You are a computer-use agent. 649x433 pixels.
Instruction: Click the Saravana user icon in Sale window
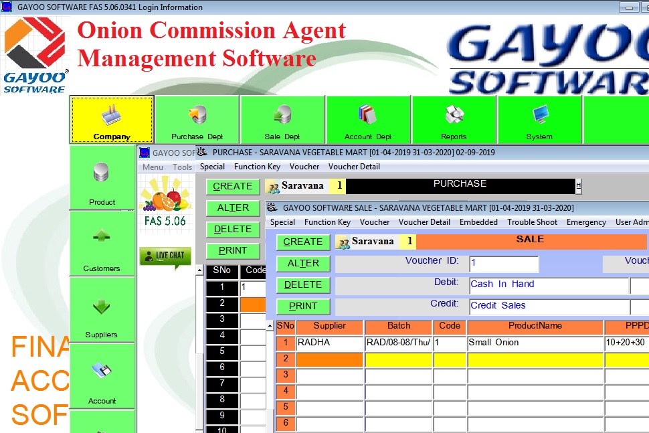coord(343,242)
